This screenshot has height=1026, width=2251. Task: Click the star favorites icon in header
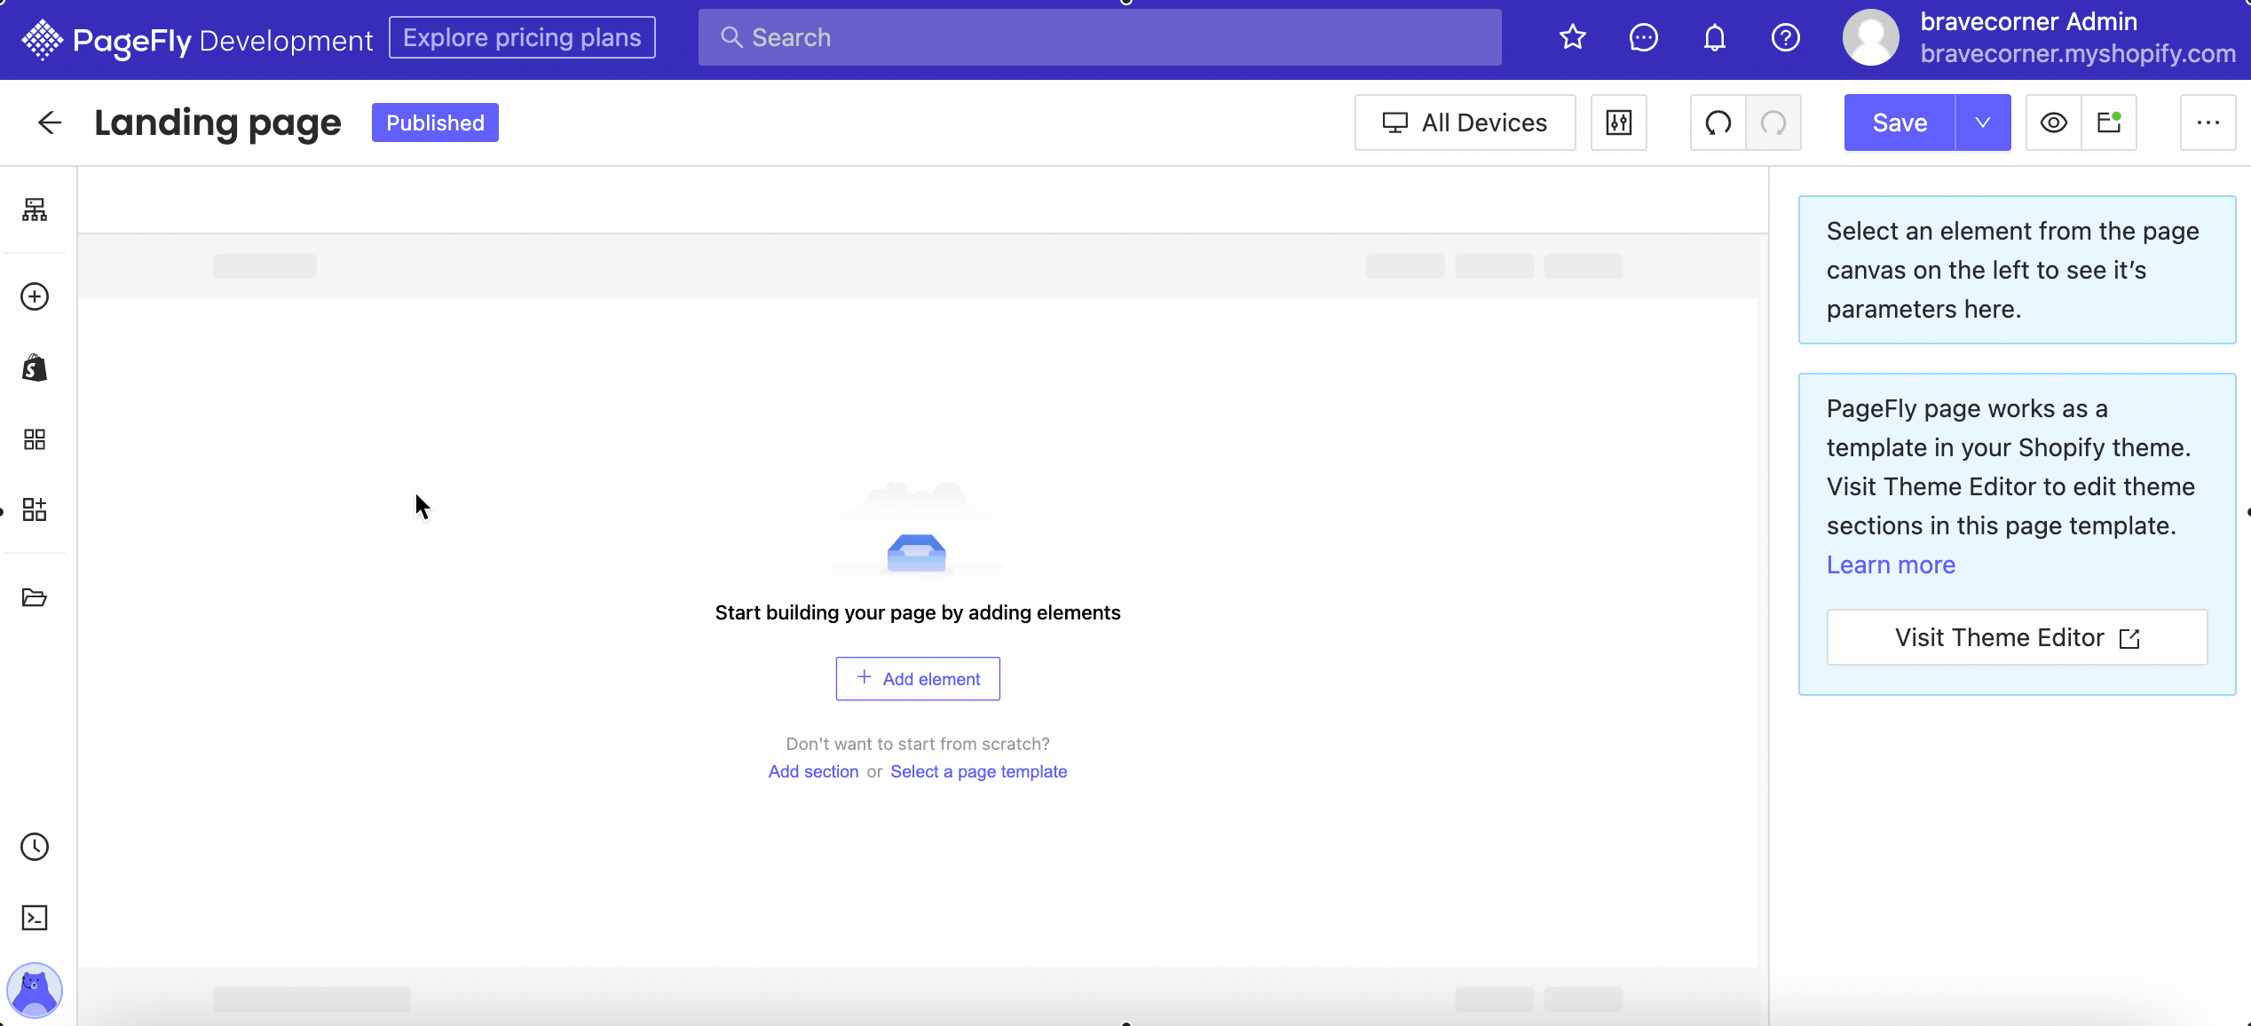tap(1572, 37)
